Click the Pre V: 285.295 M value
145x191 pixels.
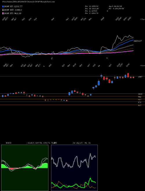[116, 9]
